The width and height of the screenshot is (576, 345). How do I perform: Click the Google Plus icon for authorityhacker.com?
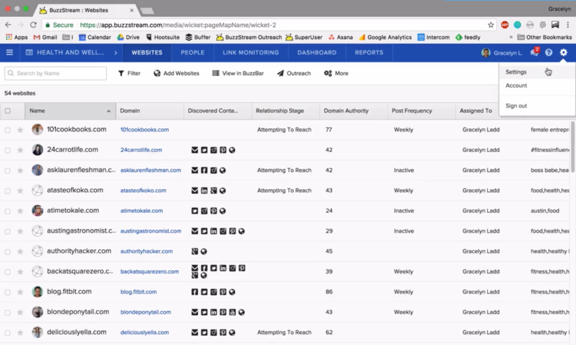click(x=195, y=252)
